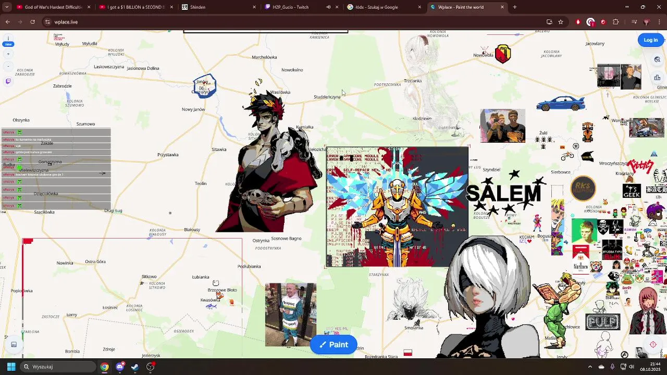Click the SALEM pixel art text

point(503,193)
